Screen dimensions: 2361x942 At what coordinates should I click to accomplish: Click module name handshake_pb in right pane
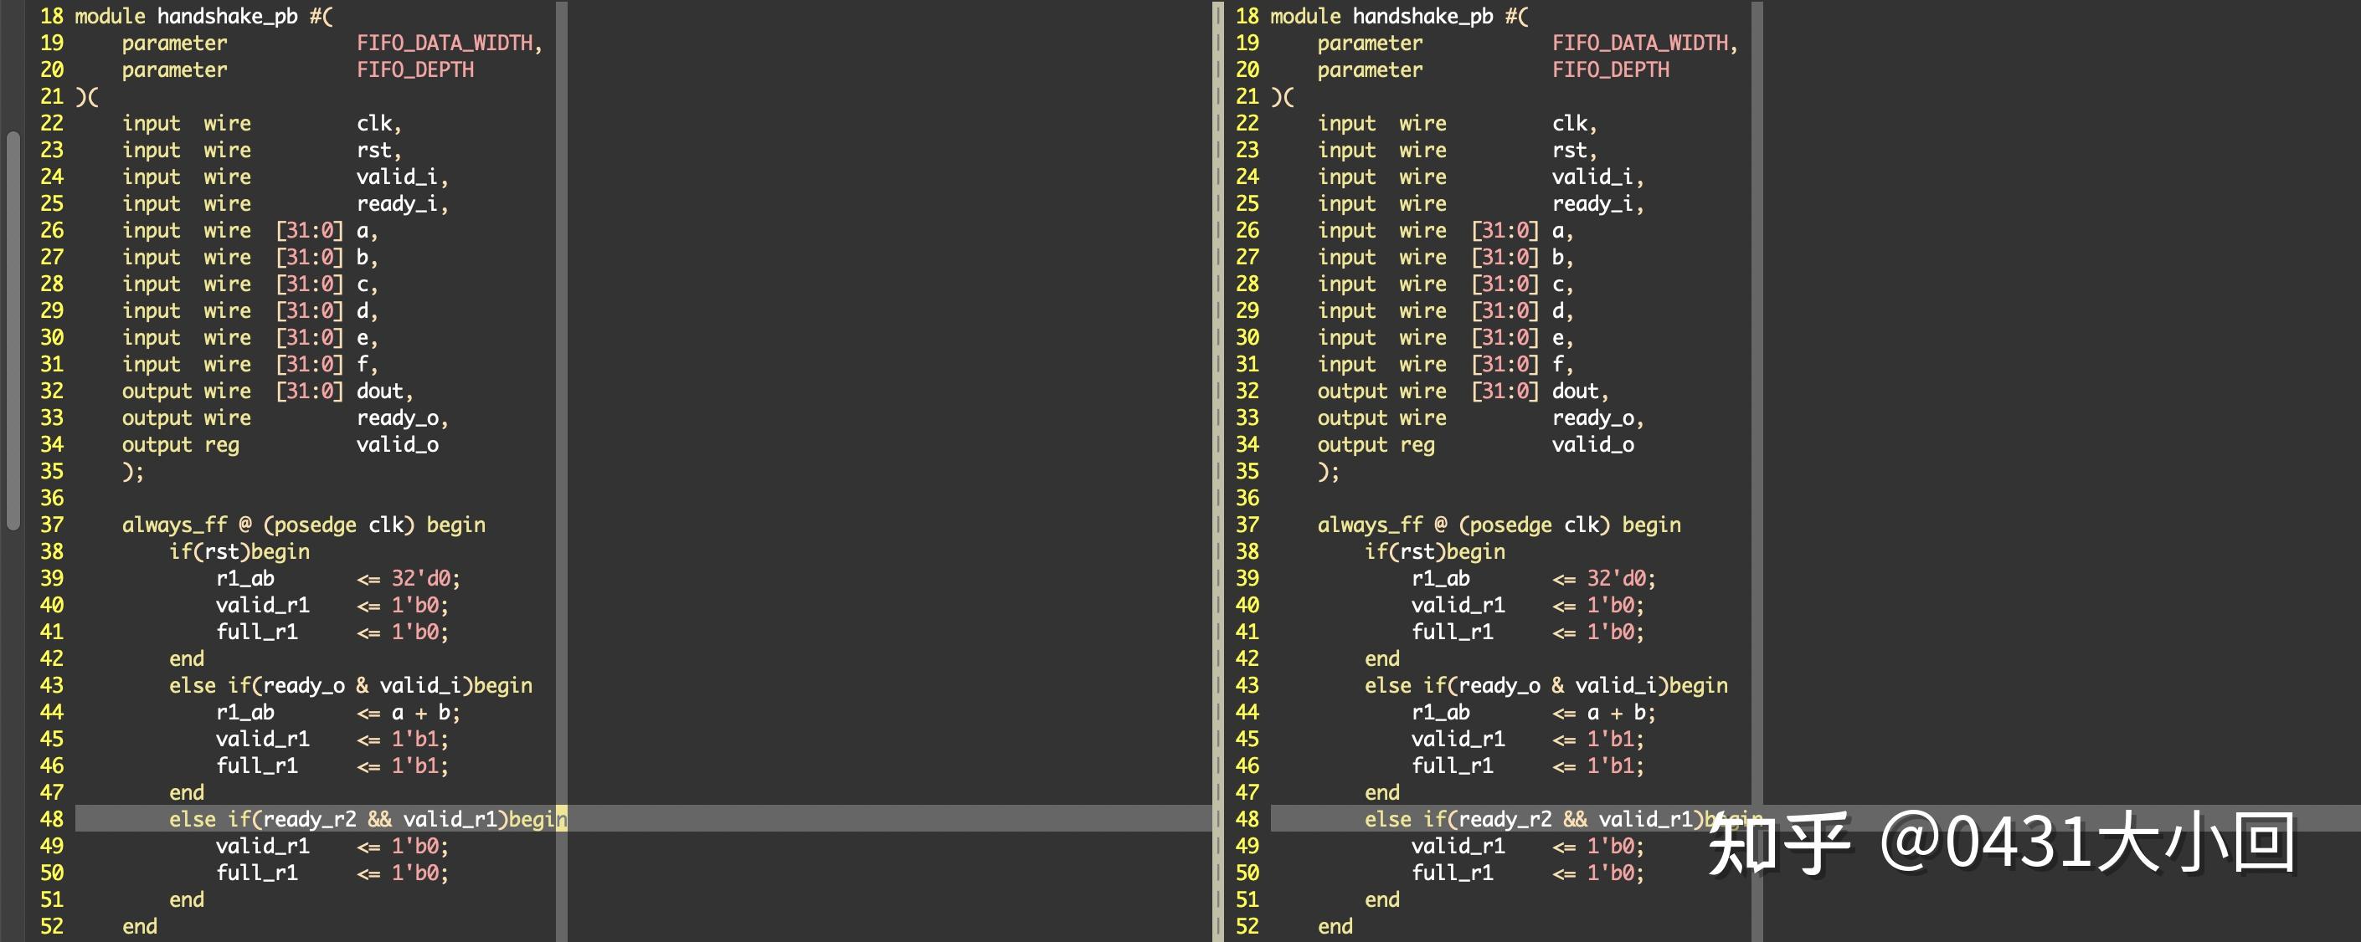pos(1422,17)
